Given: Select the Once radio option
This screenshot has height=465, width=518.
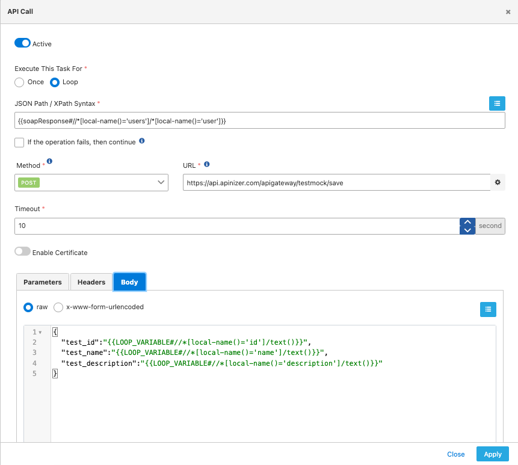Looking at the screenshot, I should click(x=19, y=82).
